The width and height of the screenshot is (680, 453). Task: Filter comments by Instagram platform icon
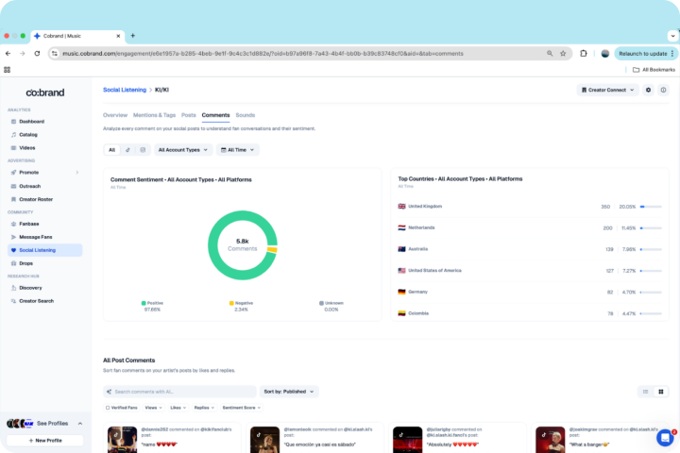tap(143, 149)
